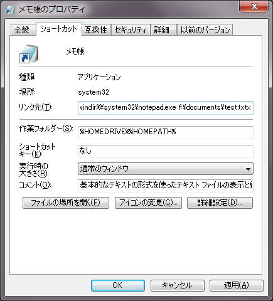Screen dimensions: 273x301
Task: Open the 互換性 tab
Action: [96, 29]
